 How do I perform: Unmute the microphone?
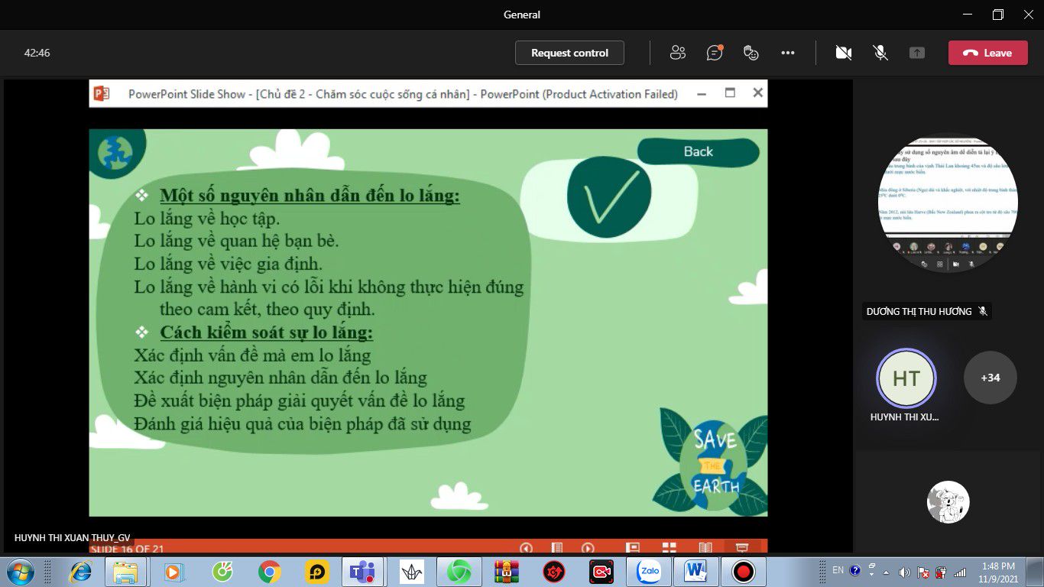[880, 53]
